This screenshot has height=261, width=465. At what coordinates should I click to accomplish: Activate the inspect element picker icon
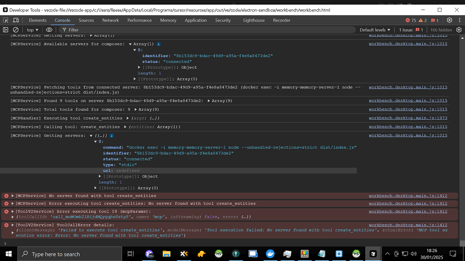[x=6, y=20]
